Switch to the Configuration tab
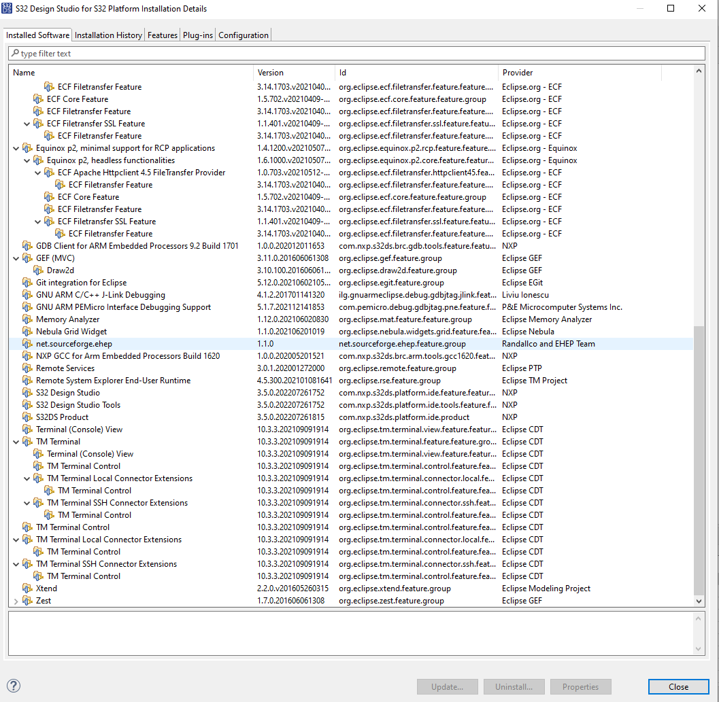The height and width of the screenshot is (702, 719). click(x=243, y=35)
